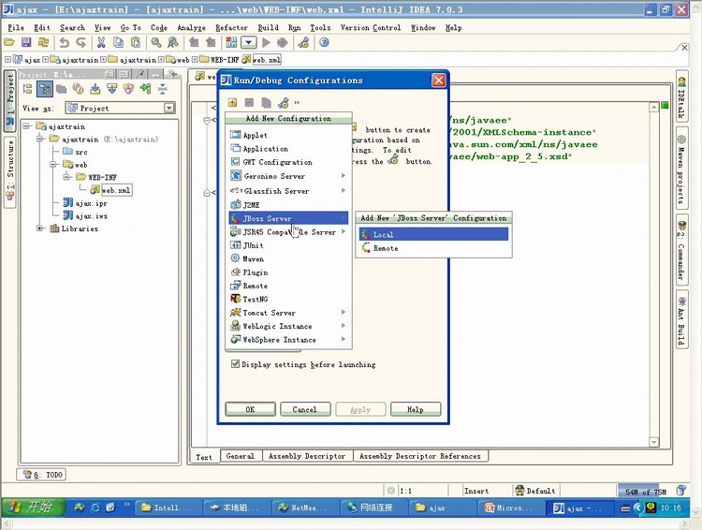
Task: Expand Tomcat Server submenu
Action: [x=288, y=312]
